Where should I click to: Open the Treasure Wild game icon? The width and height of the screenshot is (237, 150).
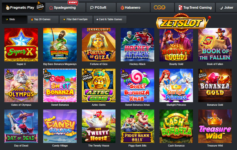(215, 126)
